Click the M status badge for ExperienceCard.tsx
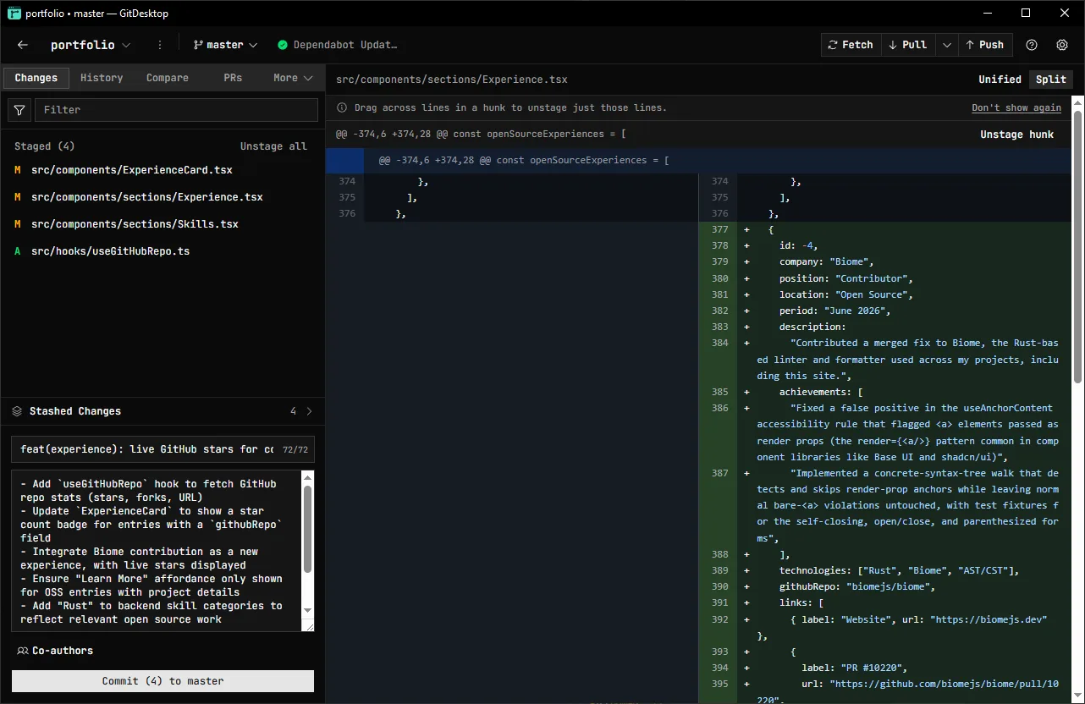This screenshot has height=704, width=1085. [17, 170]
